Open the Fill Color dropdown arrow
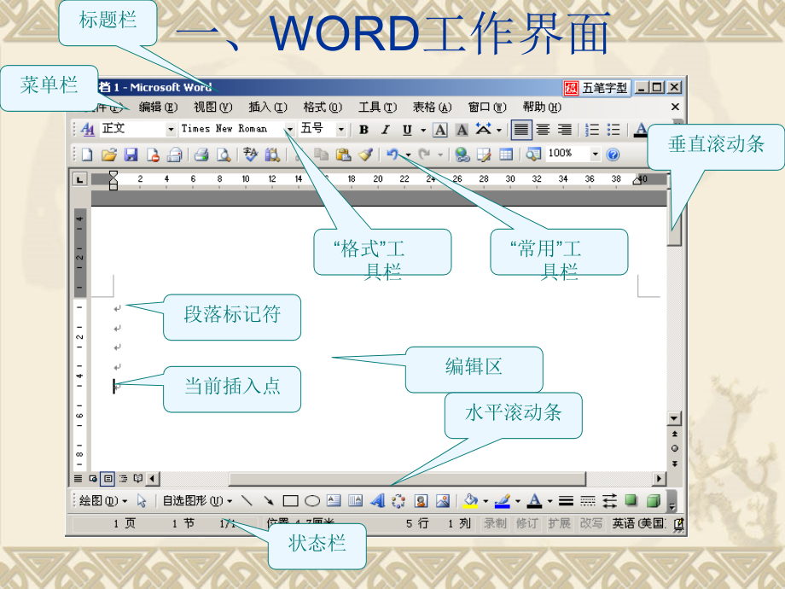Screen dimensions: 785x589 486,501
